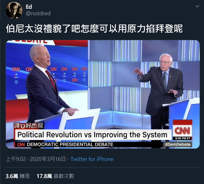Screen dimensions: 204x184
Task: Click the Political Revolution vs Improving banner
Action: pyautogui.click(x=93, y=134)
